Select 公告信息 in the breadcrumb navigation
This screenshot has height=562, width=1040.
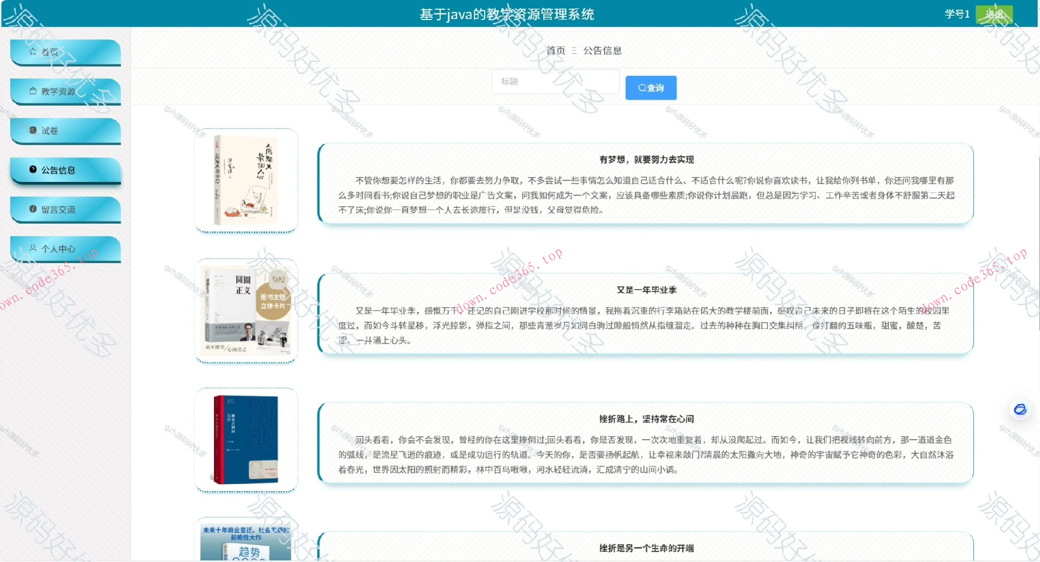coord(602,50)
